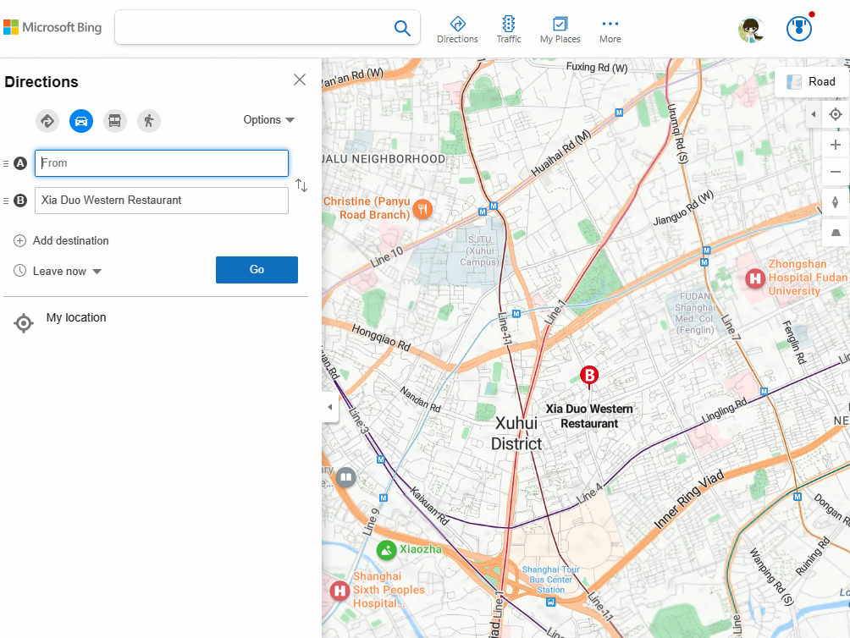The image size is (850, 638).
Task: Select the recommended route mode icon
Action: [47, 121]
